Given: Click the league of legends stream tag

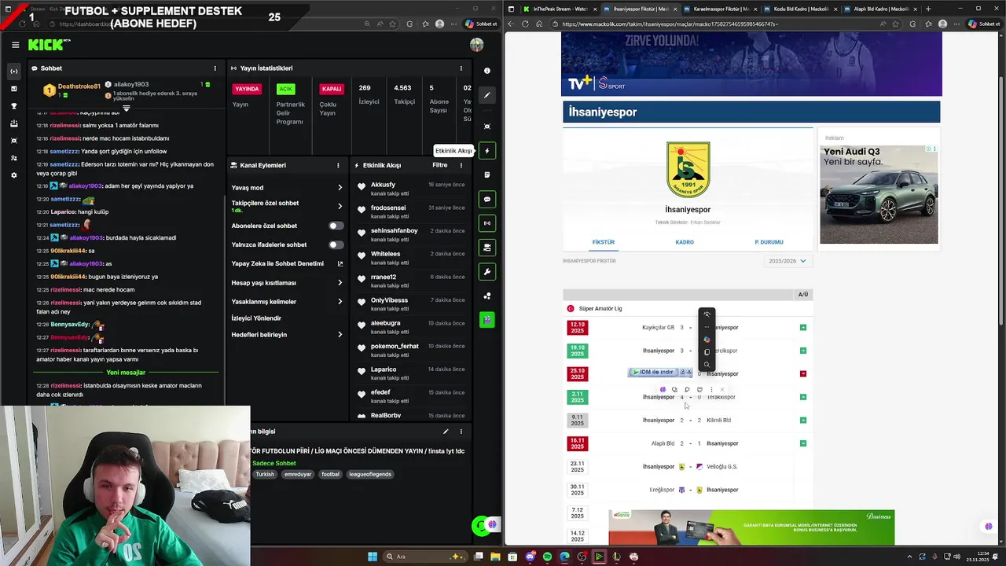Looking at the screenshot, I should pos(369,474).
